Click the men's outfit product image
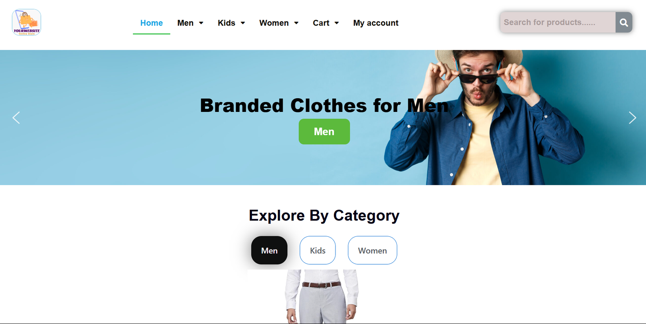Image resolution: width=646 pixels, height=324 pixels. tap(322, 297)
